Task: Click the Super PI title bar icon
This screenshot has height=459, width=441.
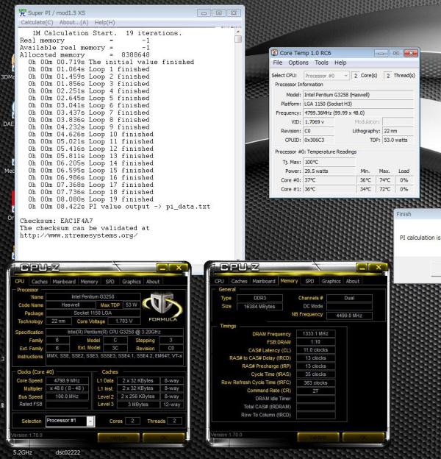Action: tap(22, 13)
